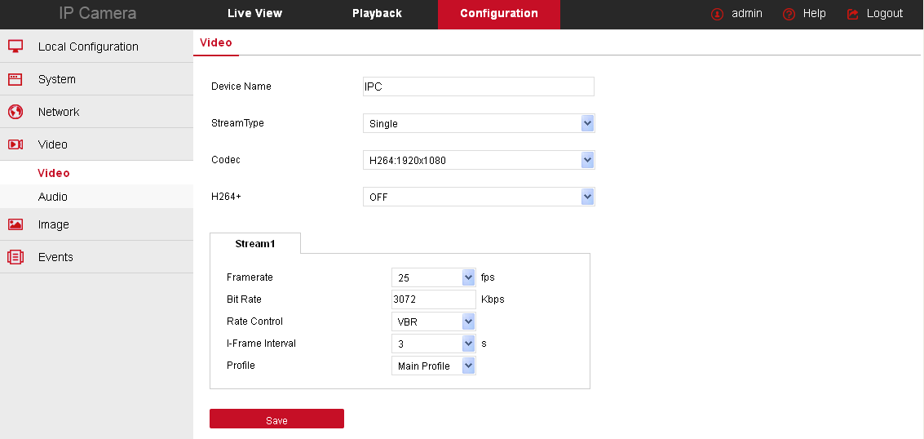Open the StreamType dropdown
Viewport: 924px width, 439px height.
pos(479,123)
